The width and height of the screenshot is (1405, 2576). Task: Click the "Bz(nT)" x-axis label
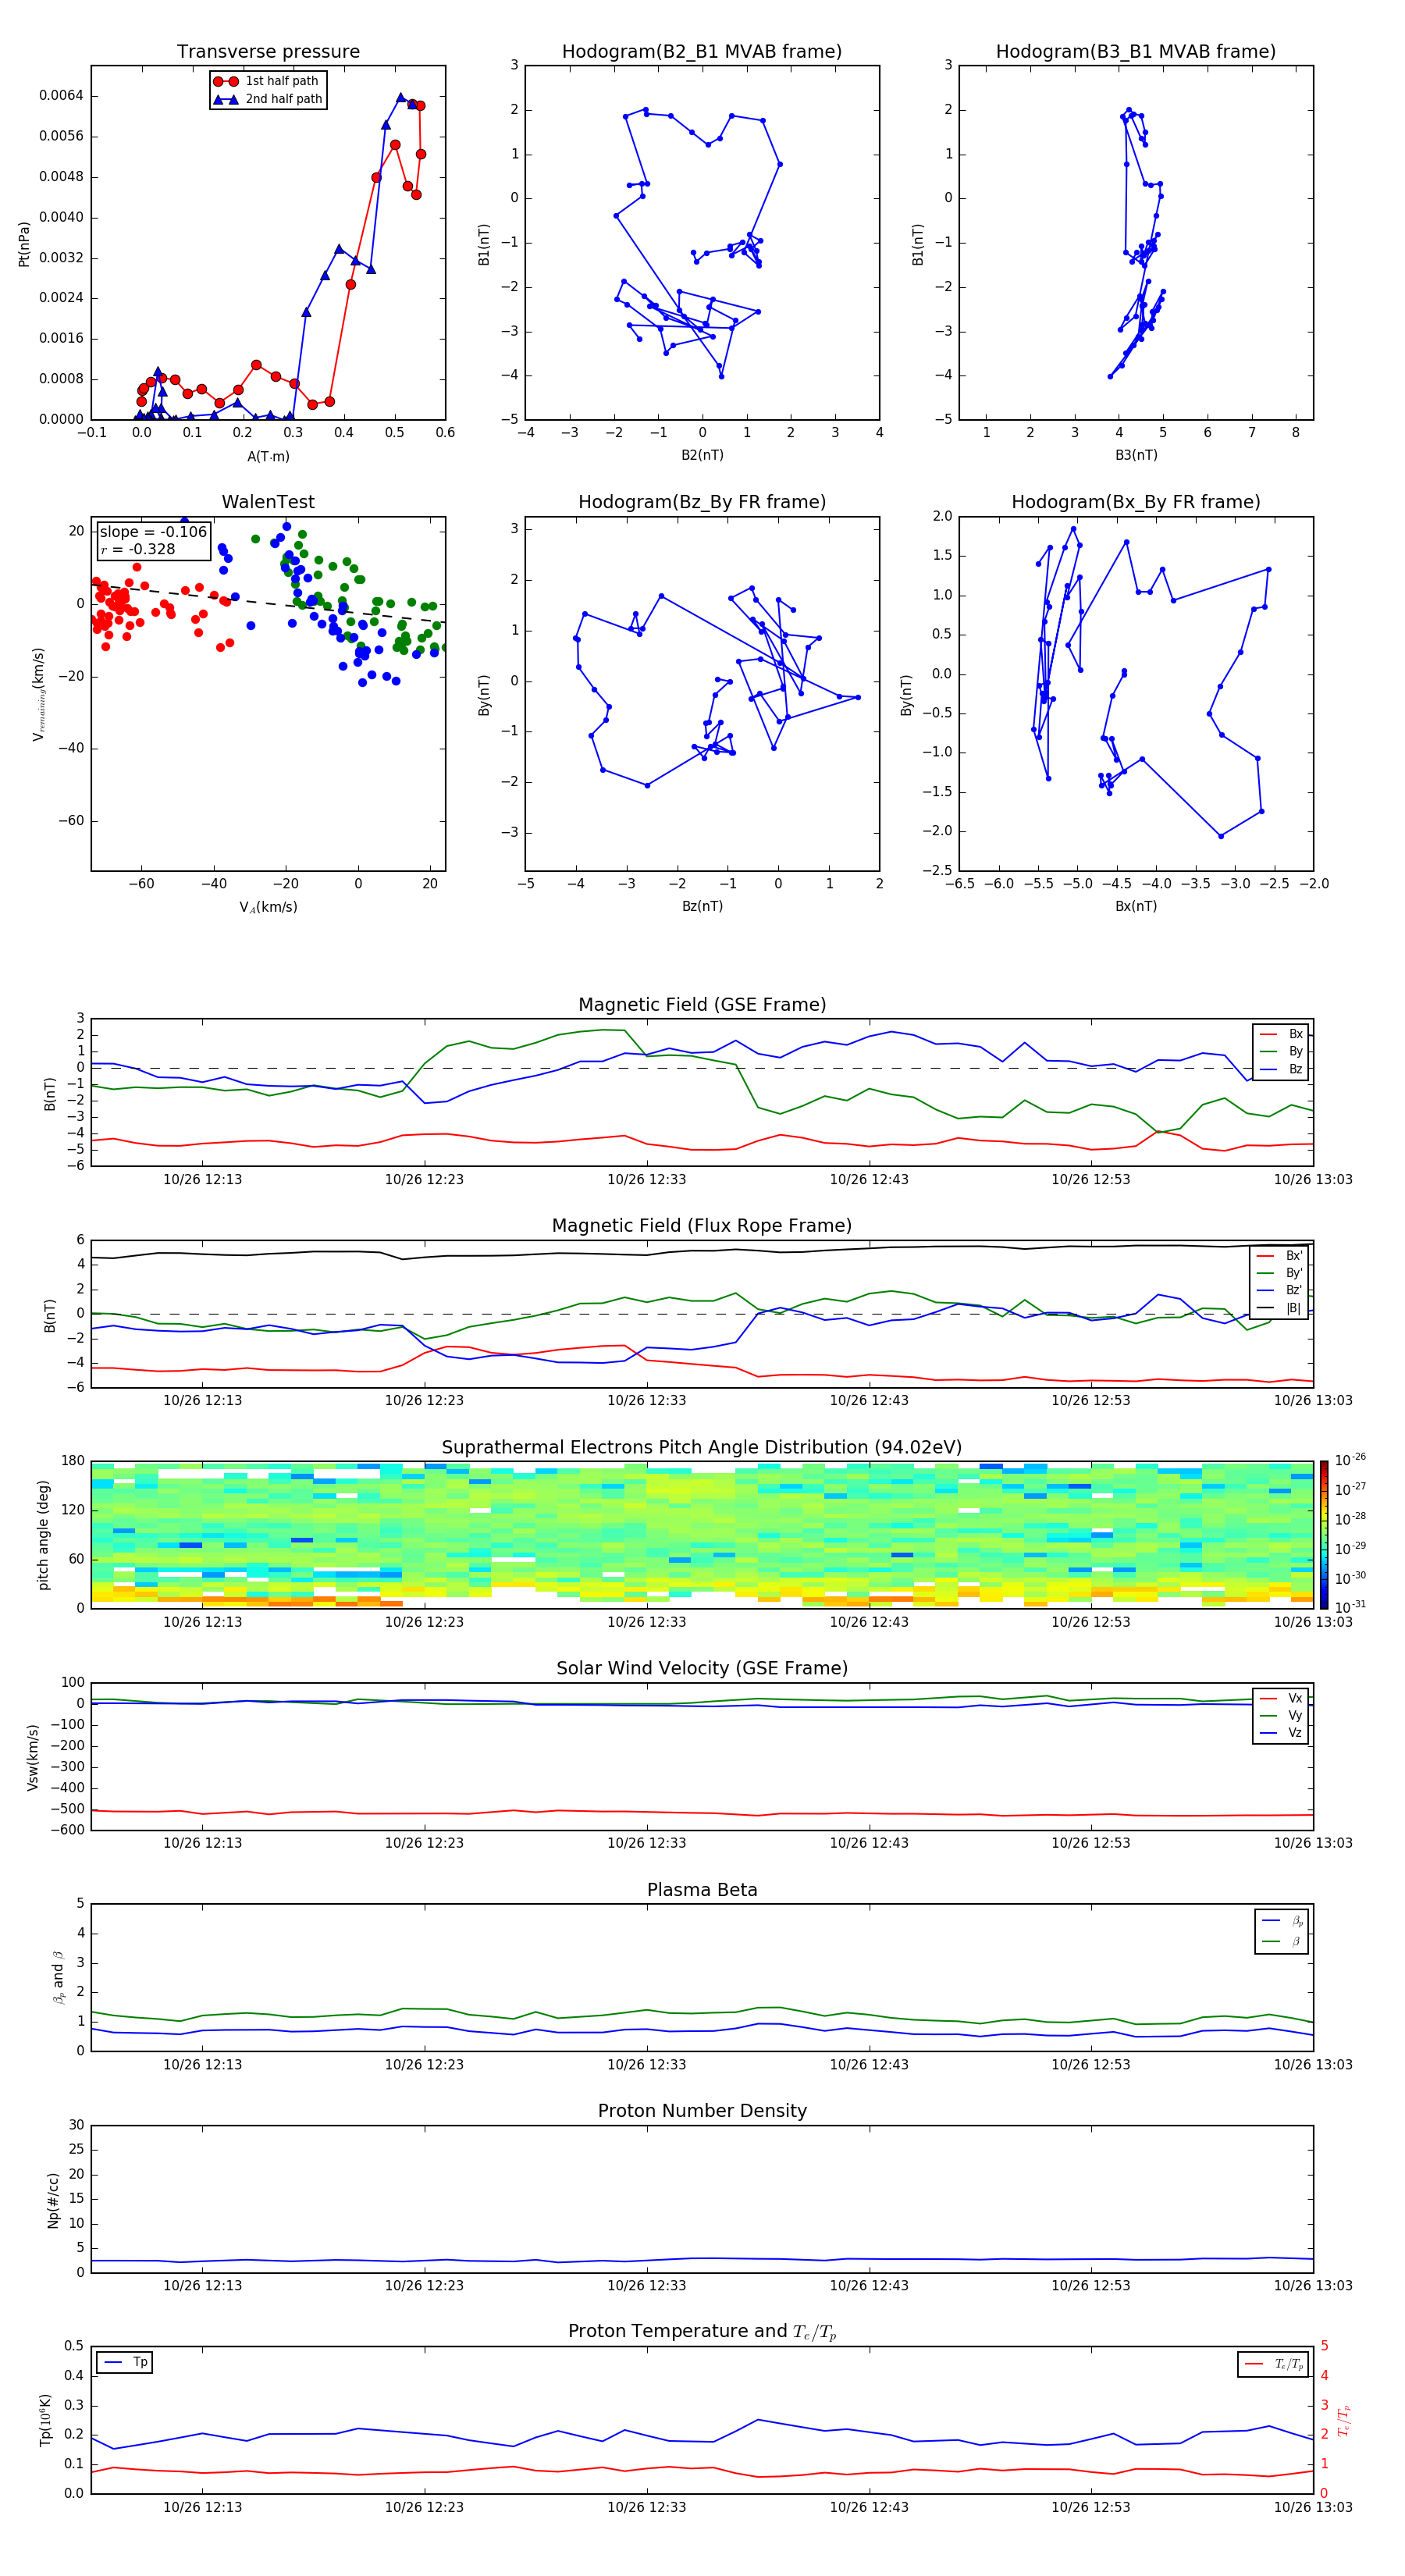pyautogui.click(x=702, y=906)
